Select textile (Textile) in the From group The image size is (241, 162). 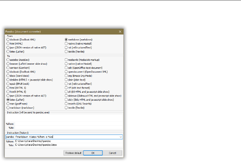click(75, 52)
